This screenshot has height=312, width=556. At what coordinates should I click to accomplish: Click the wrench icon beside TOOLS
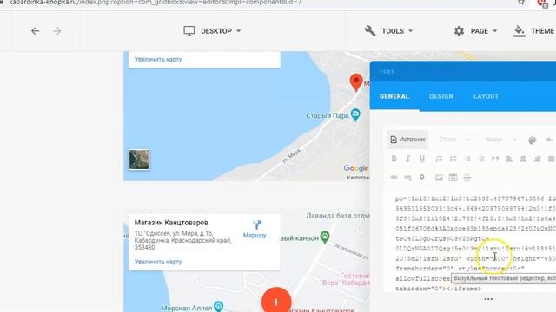click(370, 31)
